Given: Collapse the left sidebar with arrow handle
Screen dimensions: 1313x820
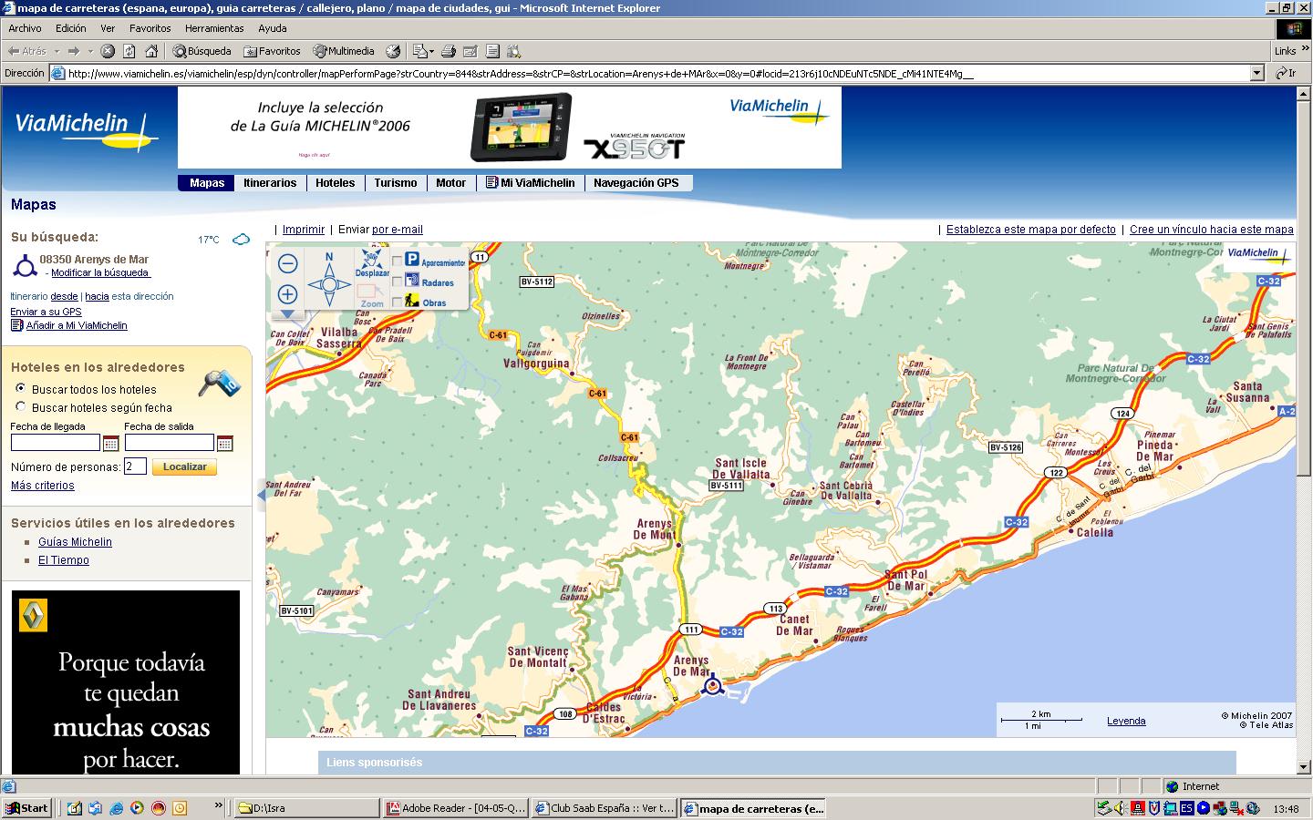Looking at the screenshot, I should (x=261, y=495).
